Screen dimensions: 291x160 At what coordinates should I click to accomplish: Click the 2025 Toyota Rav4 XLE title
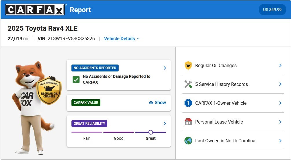tap(43, 28)
